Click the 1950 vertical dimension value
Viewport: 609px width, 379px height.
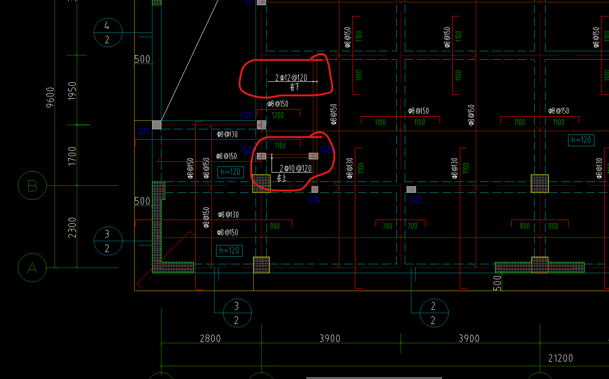[72, 90]
